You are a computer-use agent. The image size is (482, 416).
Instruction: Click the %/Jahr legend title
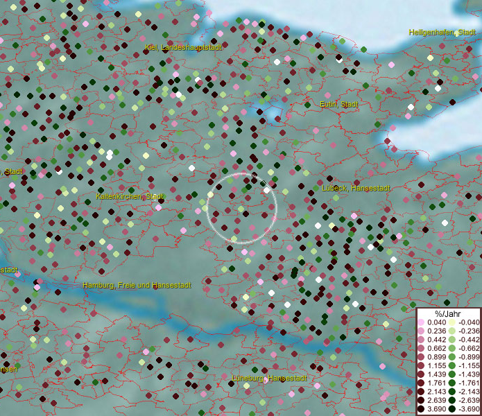(x=447, y=313)
